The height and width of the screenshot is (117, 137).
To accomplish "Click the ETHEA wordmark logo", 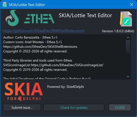I will click(39, 19).
